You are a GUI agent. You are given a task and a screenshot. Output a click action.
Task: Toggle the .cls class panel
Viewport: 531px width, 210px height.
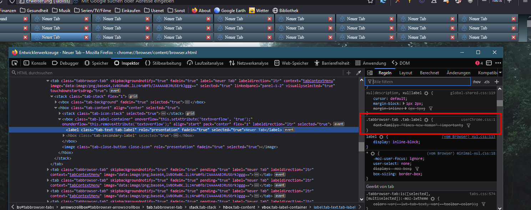(x=487, y=82)
